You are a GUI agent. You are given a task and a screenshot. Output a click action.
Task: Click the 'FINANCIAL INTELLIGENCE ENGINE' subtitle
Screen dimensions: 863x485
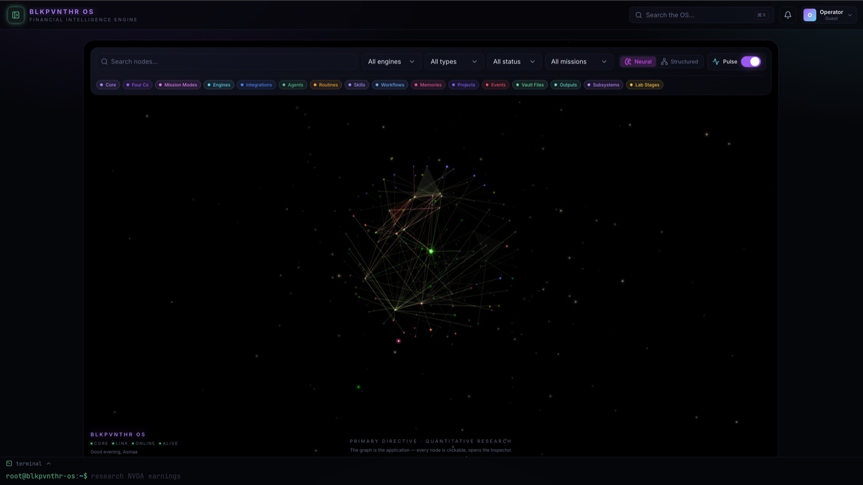(83, 20)
